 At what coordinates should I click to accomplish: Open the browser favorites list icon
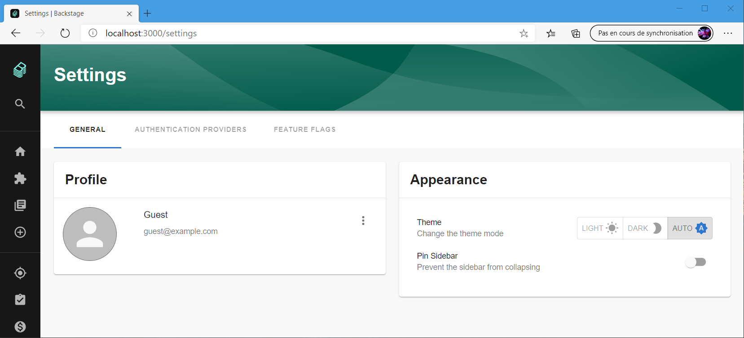(551, 33)
